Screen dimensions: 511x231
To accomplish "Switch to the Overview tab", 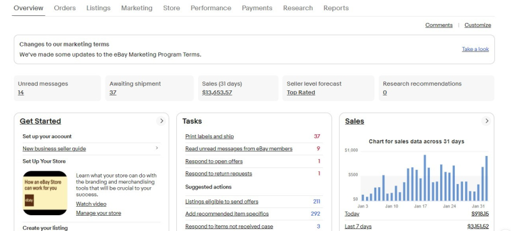I will coord(28,8).
